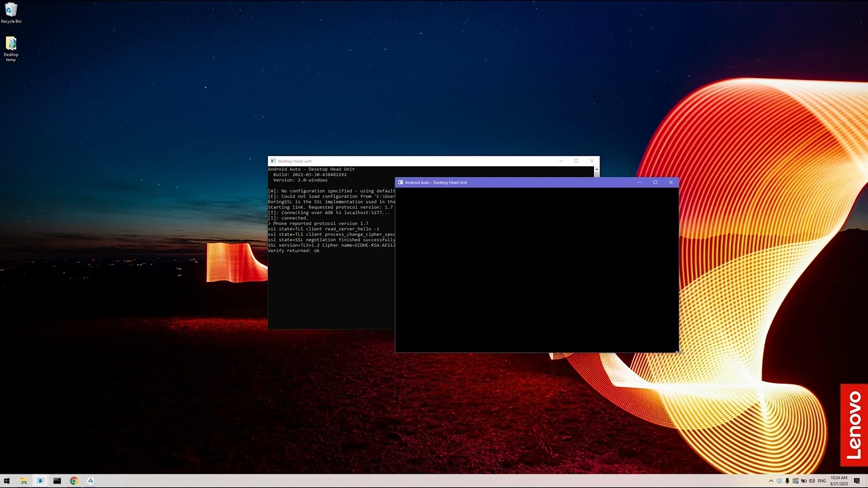
Task: Open the volume control in system tray
Action: tap(812, 481)
